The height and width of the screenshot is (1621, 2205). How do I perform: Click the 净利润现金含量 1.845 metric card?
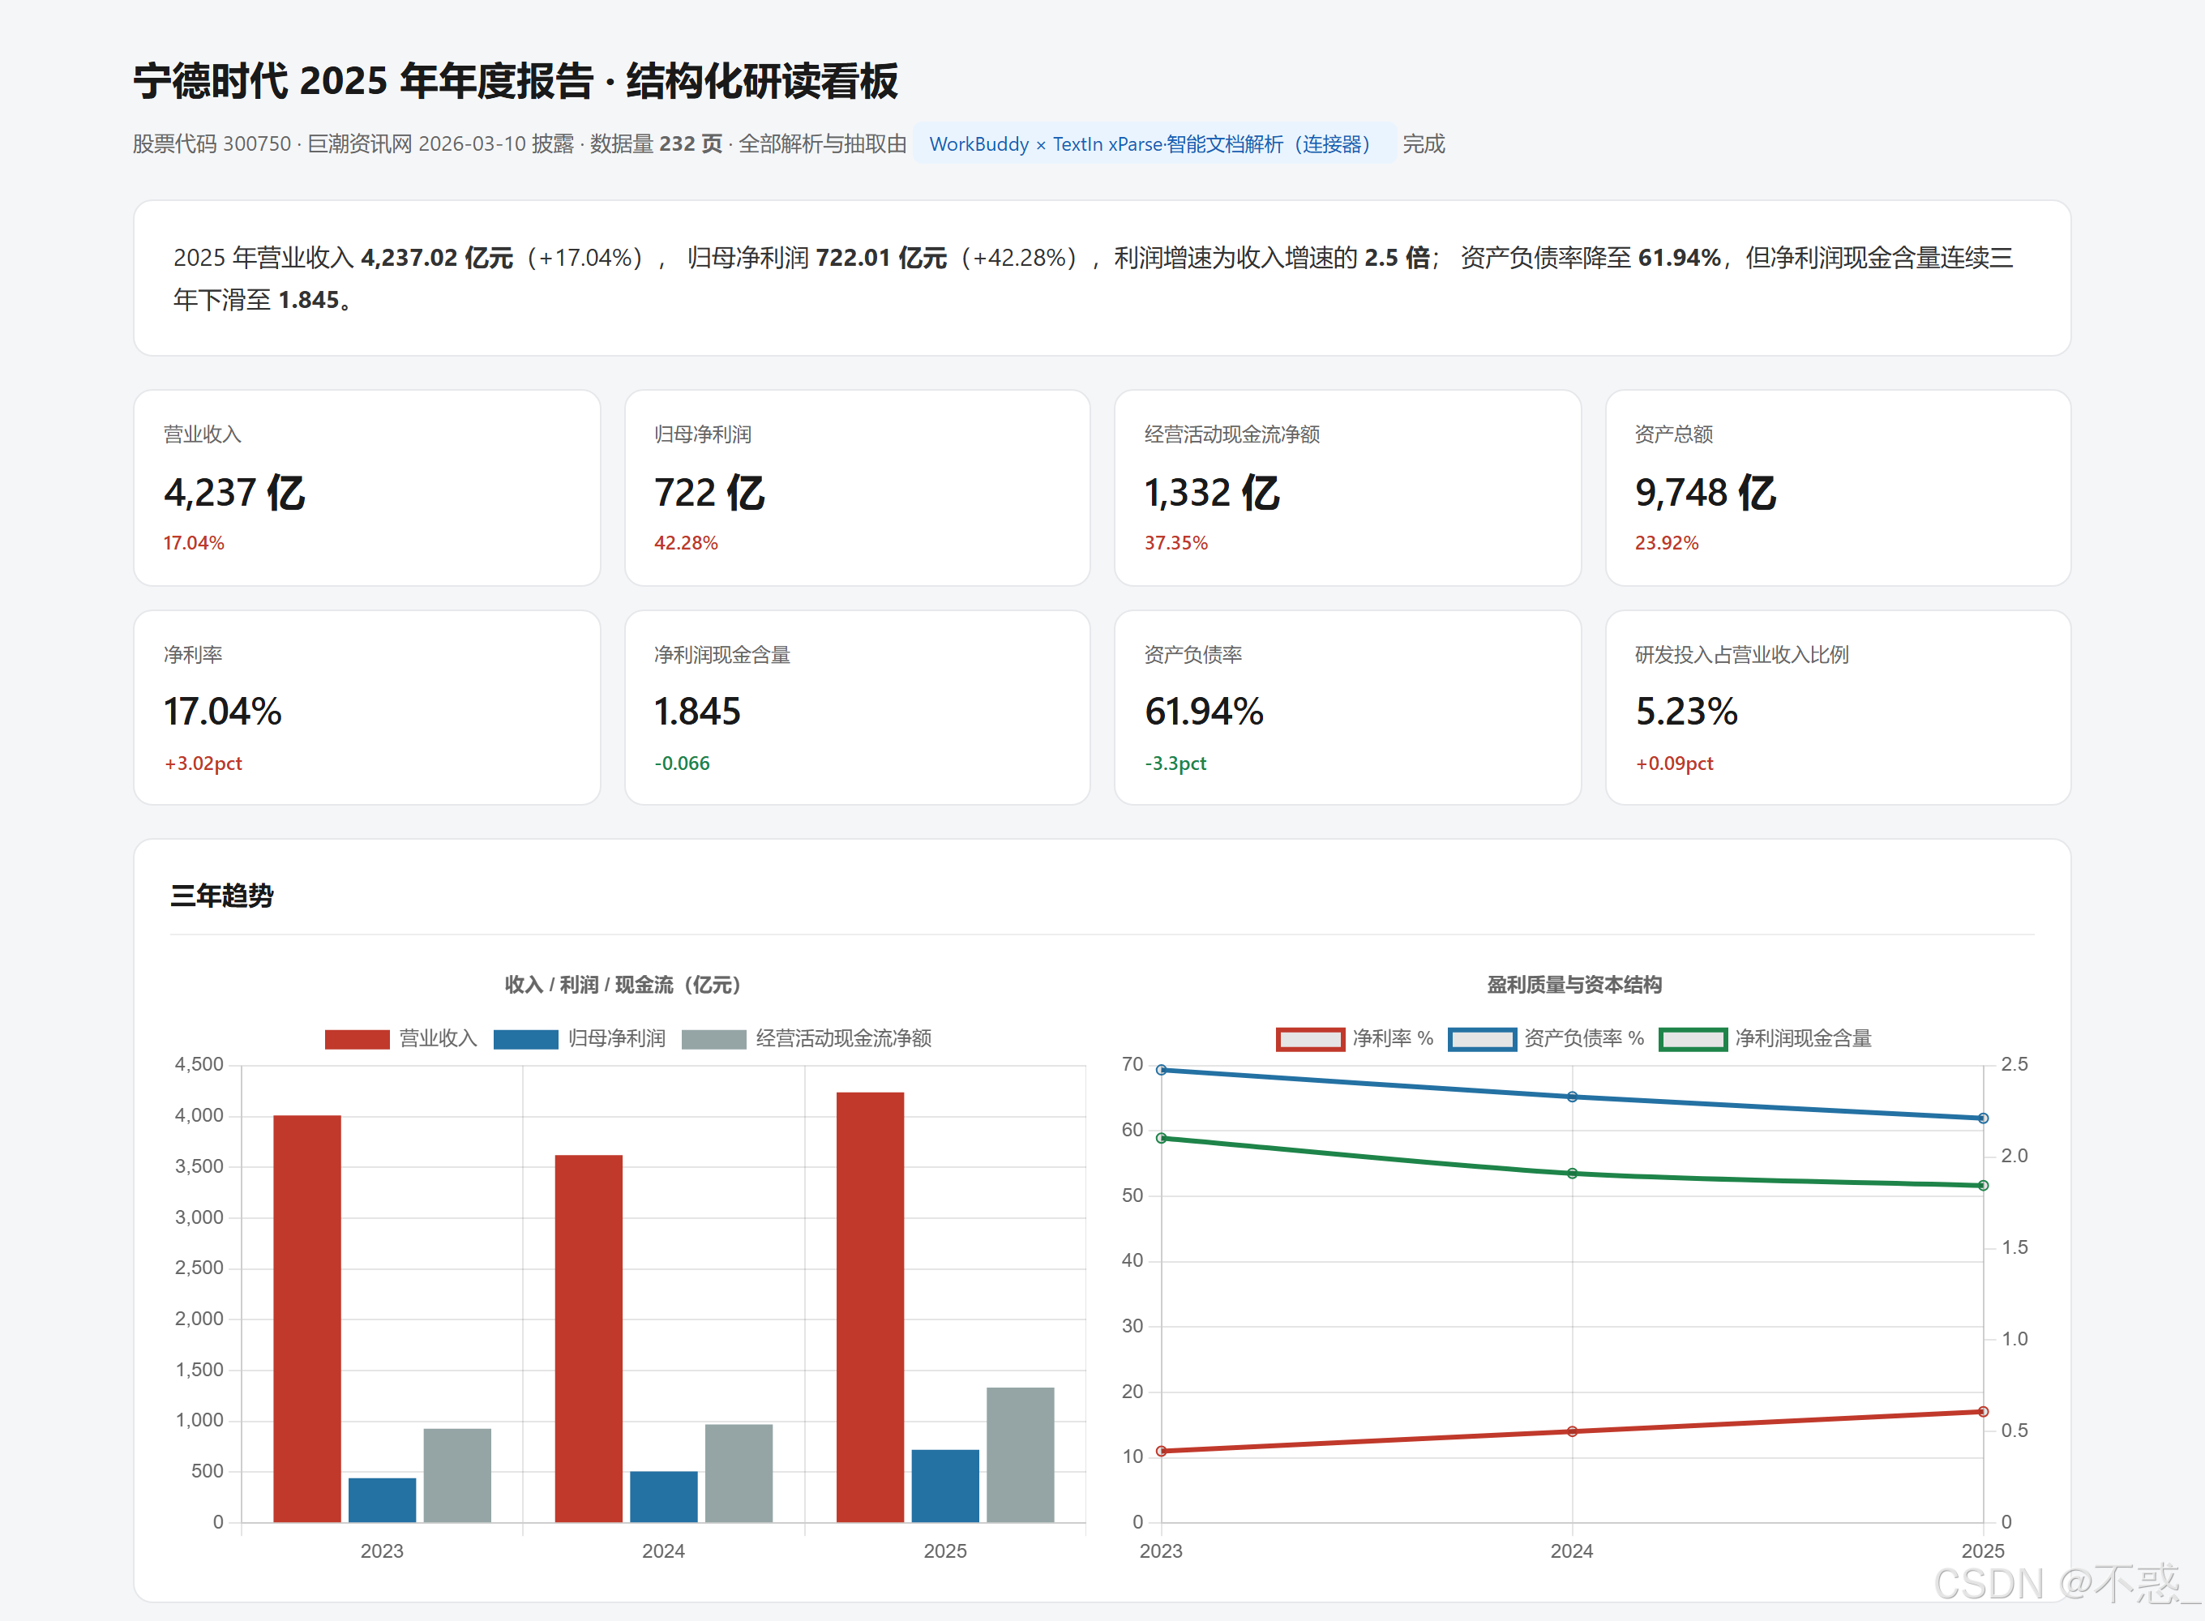(858, 708)
